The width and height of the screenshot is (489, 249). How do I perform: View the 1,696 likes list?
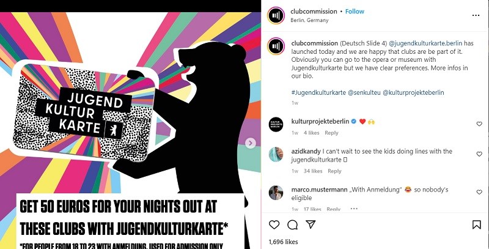[283, 242]
